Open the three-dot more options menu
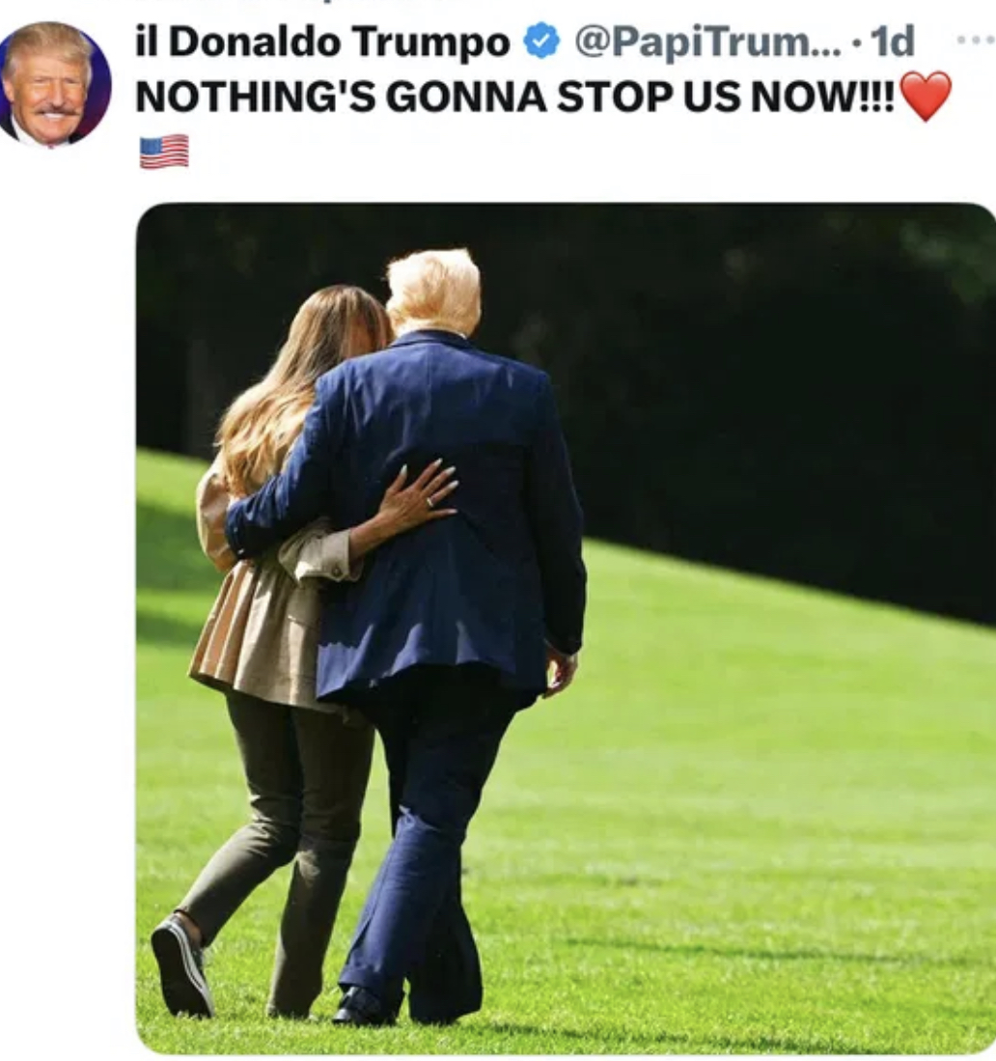The width and height of the screenshot is (996, 1061). coord(976,41)
